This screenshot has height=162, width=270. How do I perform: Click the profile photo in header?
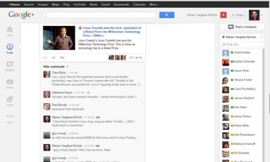coord(254,15)
